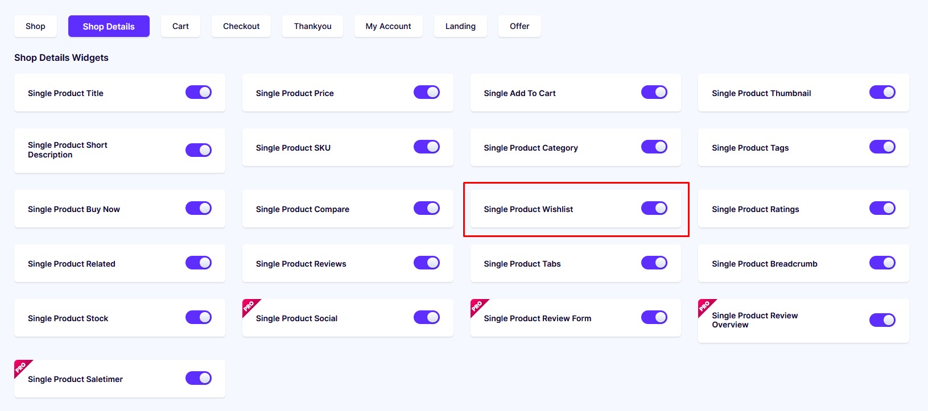Screen dimensions: 928x411
Task: Open the Cart tab
Action: (x=180, y=26)
